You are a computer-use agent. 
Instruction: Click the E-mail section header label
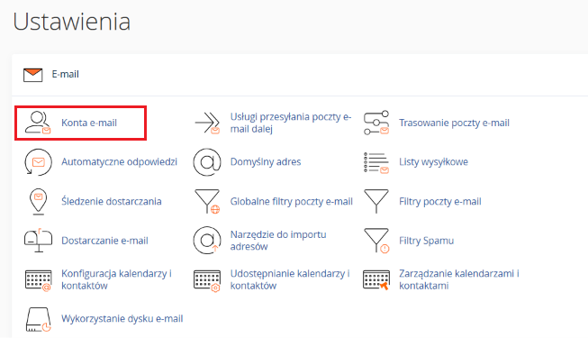coord(65,74)
